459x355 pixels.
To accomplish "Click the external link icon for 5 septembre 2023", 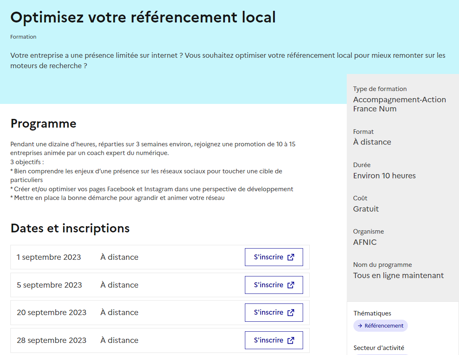I will 291,285.
